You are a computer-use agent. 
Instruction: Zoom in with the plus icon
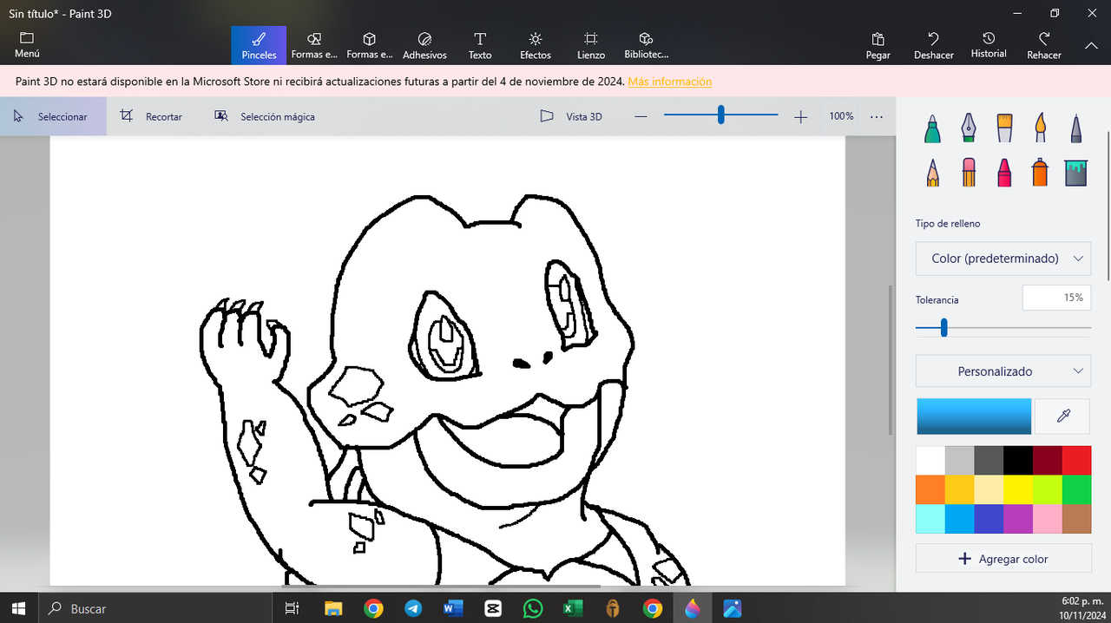click(800, 116)
